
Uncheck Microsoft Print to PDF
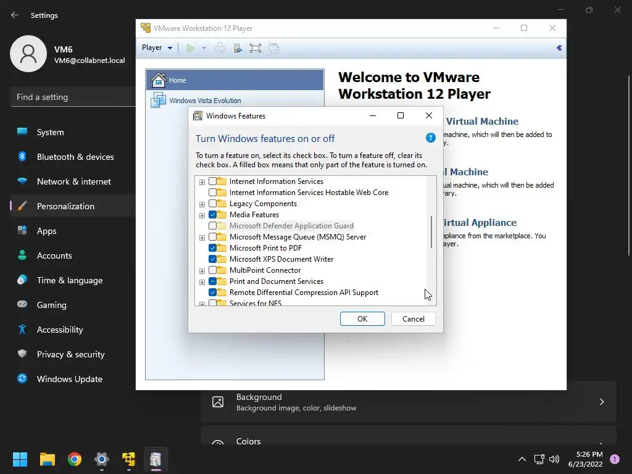[x=212, y=248]
